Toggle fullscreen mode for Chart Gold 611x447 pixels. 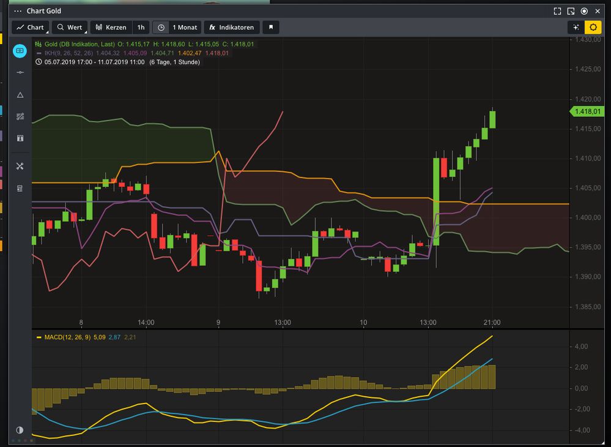pyautogui.click(x=557, y=10)
